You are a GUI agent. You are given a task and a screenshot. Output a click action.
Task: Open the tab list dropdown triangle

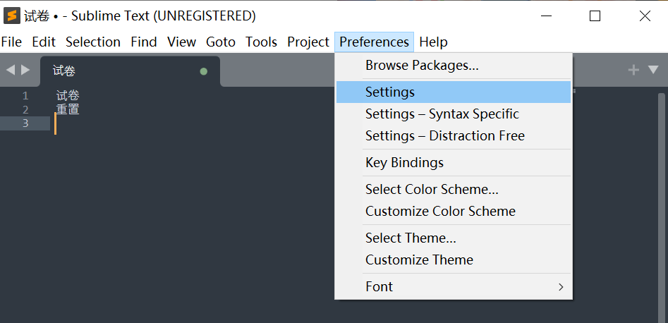click(x=653, y=70)
